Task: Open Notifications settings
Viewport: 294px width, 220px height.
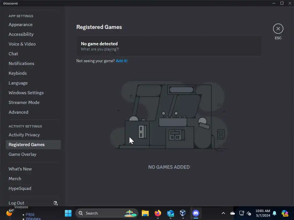Action: pos(21,63)
